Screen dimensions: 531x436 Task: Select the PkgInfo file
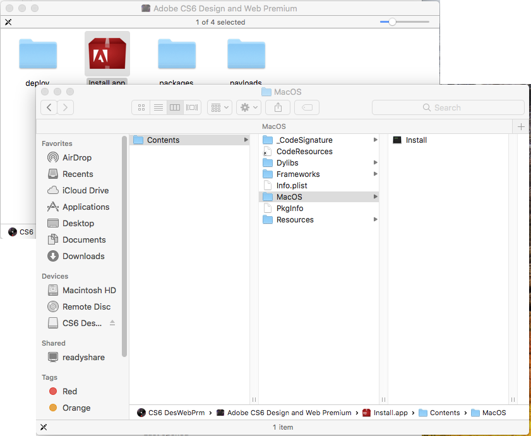click(319, 208)
